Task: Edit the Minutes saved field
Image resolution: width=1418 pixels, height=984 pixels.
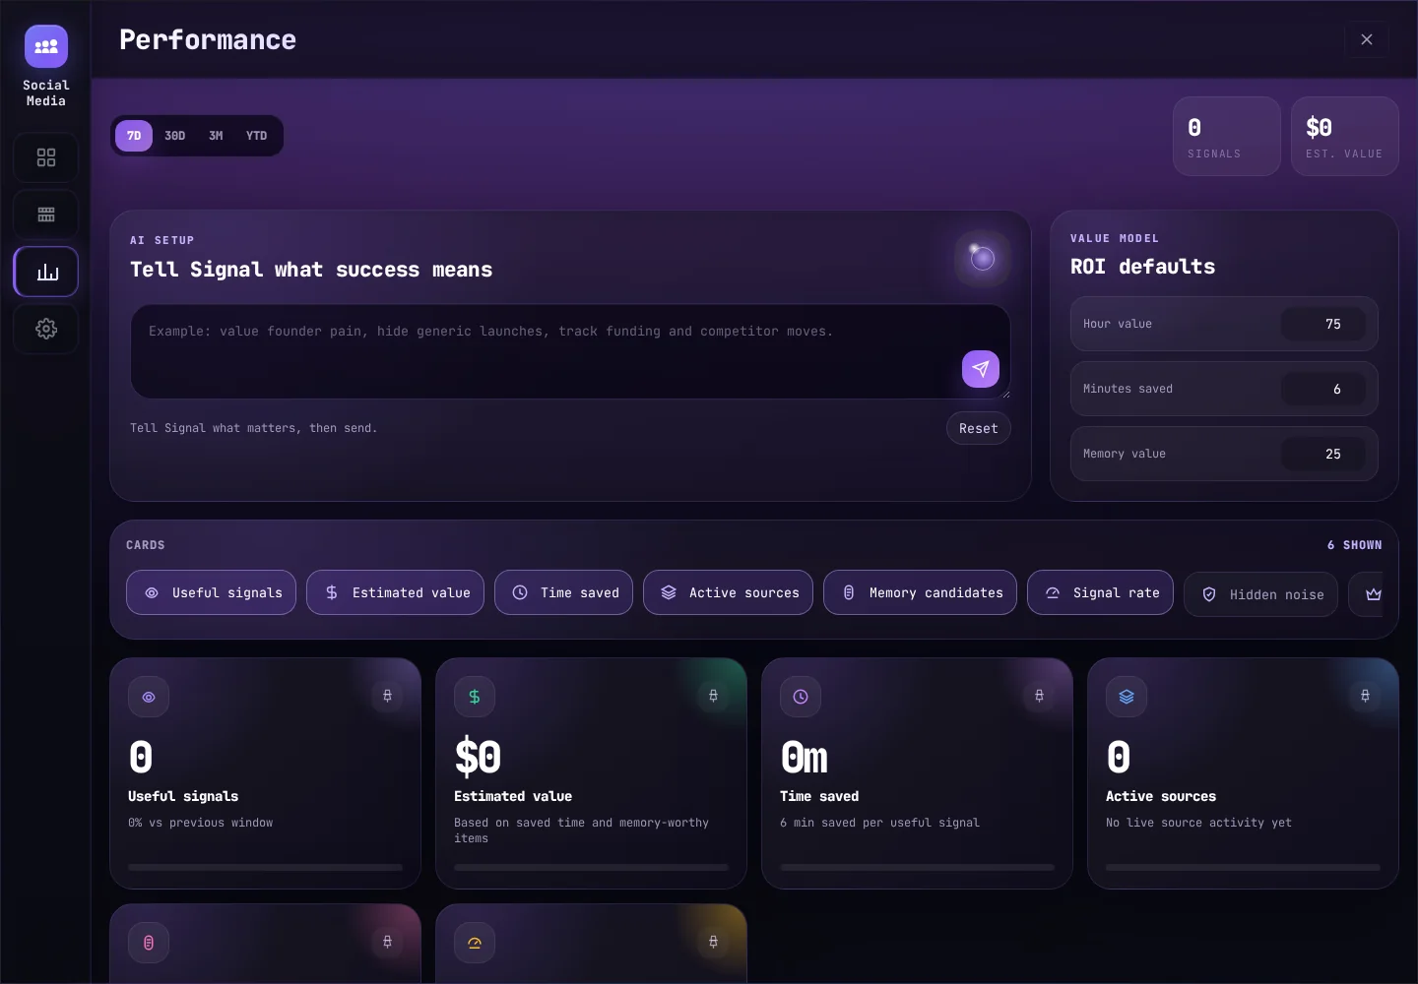Action: click(x=1323, y=389)
